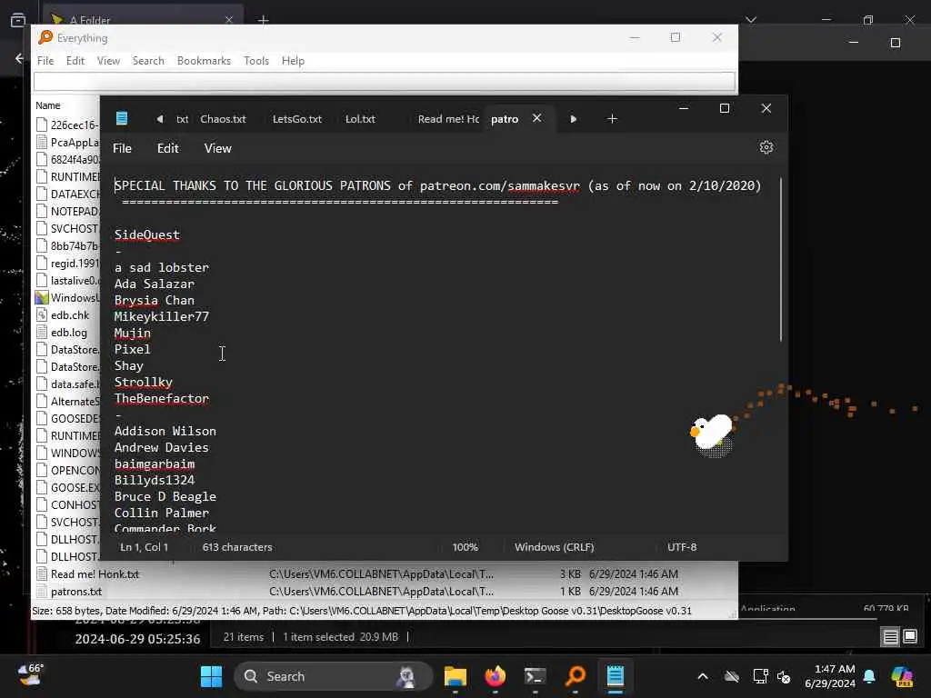The width and height of the screenshot is (931, 698).
Task: Show hidden tray icons chevron
Action: pos(703,676)
